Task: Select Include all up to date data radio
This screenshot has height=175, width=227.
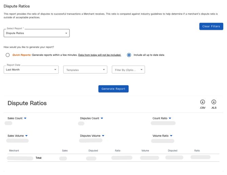Action: tap(129, 55)
